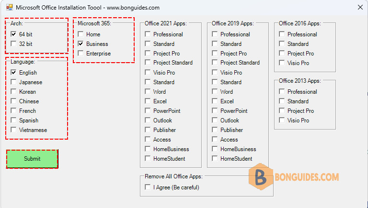Check Office 2019 Professional
Screen dimensions: 368x208
[x=215, y=34]
